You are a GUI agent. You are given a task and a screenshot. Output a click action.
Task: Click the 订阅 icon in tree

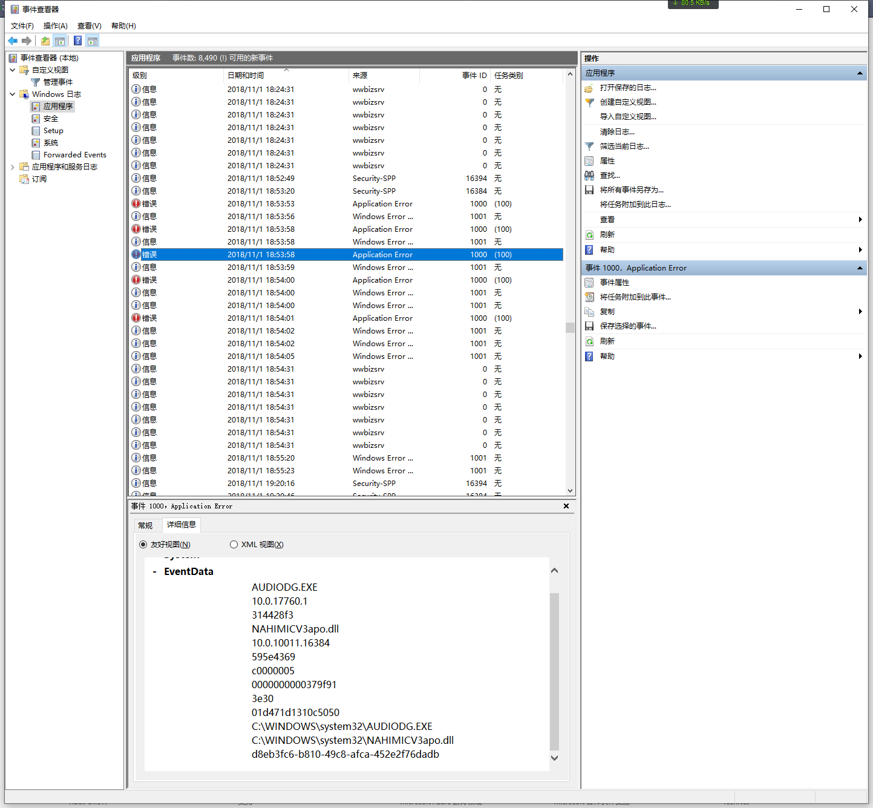(x=24, y=179)
